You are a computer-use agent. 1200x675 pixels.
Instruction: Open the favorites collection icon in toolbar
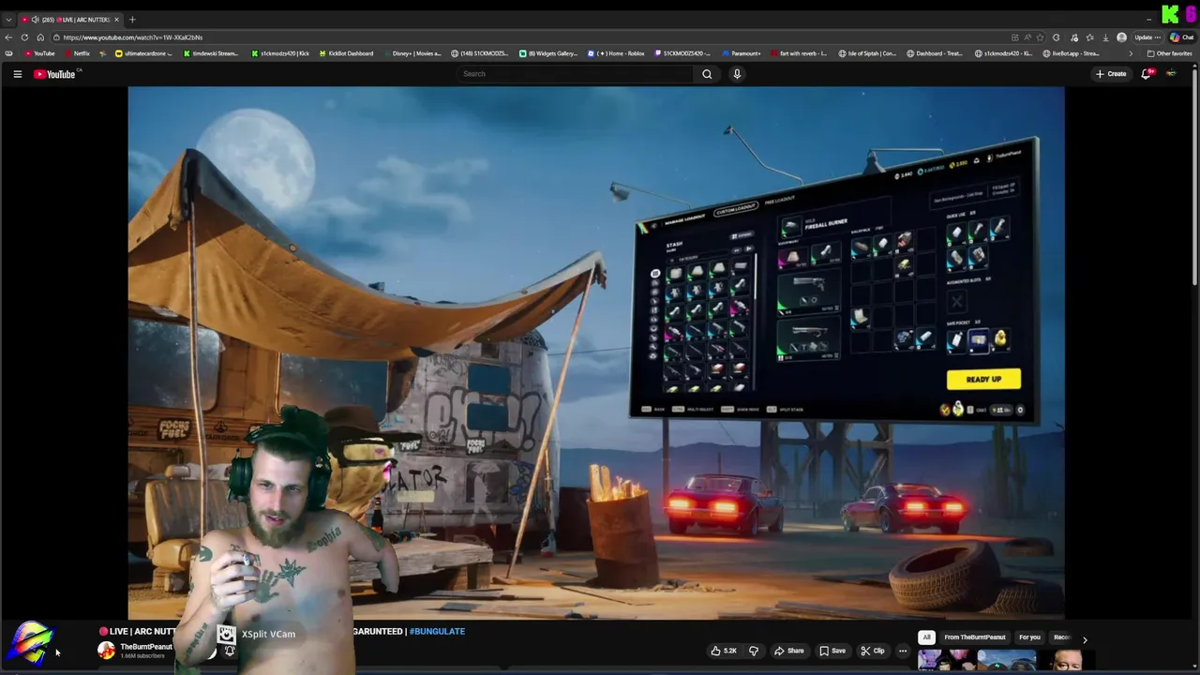click(1089, 37)
